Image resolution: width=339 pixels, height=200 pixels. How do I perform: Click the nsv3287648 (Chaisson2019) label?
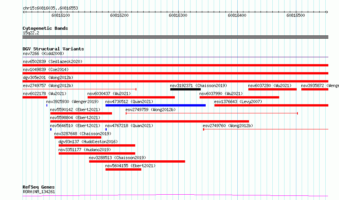point(83,134)
